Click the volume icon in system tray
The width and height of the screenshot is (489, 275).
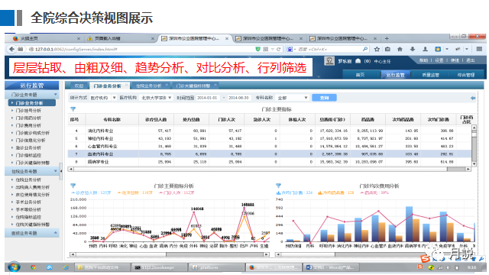[x=449, y=267]
